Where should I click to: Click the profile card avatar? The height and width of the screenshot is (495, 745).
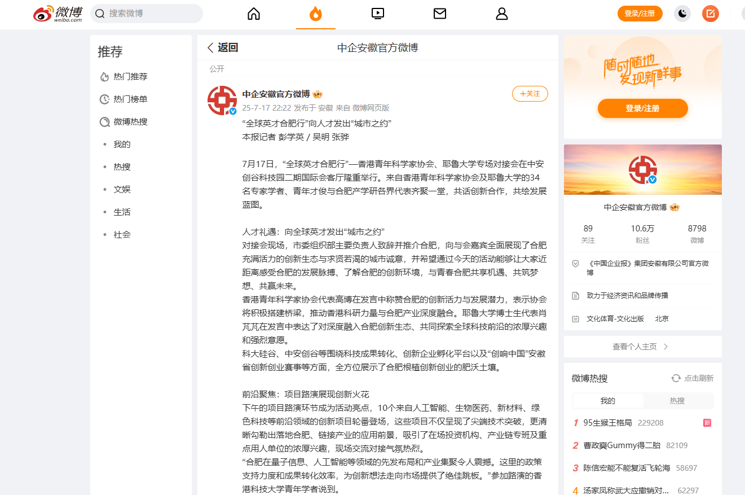click(643, 170)
